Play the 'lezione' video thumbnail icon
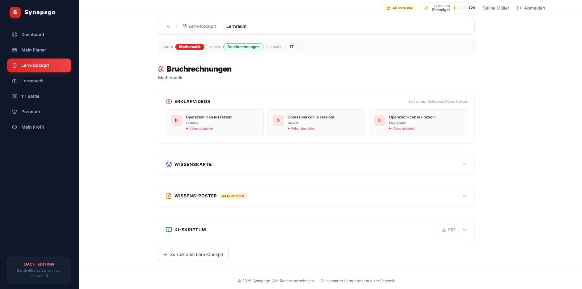 click(x=278, y=120)
